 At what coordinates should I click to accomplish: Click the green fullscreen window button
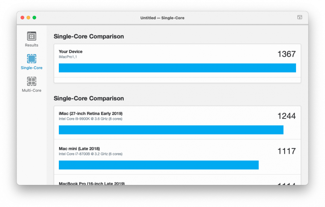click(34, 17)
